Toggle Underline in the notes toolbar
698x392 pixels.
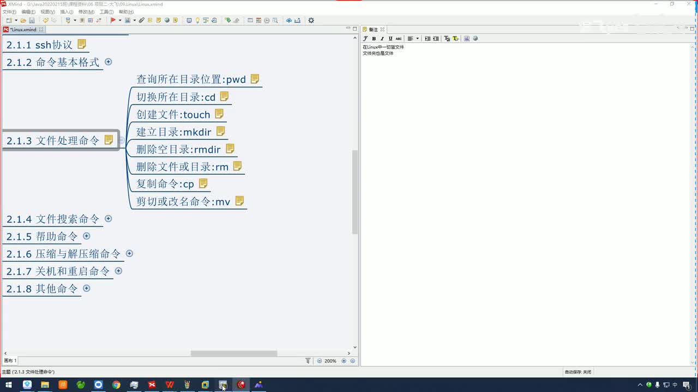pyautogui.click(x=390, y=39)
